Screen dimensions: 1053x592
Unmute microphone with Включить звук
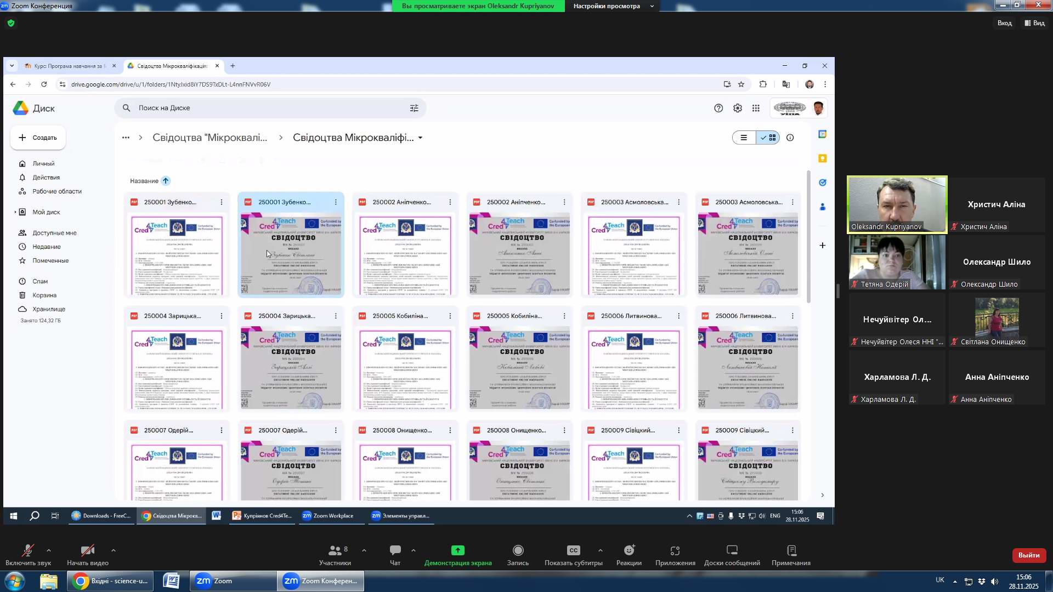[28, 551]
